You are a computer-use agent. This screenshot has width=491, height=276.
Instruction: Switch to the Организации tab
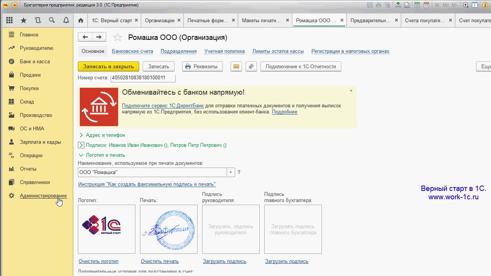point(160,20)
